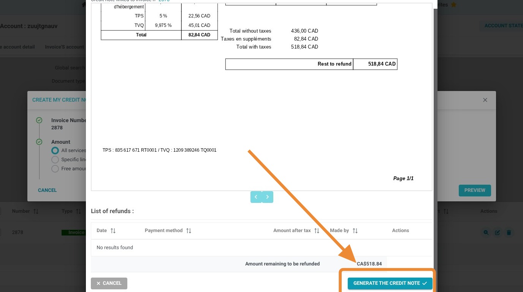Screen dimensions: 523x292
Task: Click the TPS 22,56 CAD tax cell
Action: pos(200,16)
